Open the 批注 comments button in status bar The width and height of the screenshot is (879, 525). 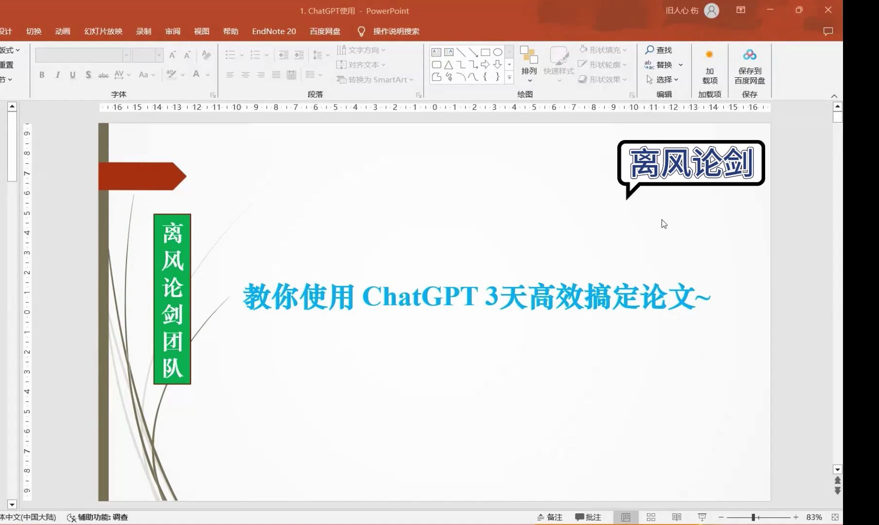[588, 517]
